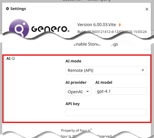Image resolution: width=154 pixels, height=138 pixels.
Task: Click the "Version 6.00.03.Vite" text
Action: 96,24
